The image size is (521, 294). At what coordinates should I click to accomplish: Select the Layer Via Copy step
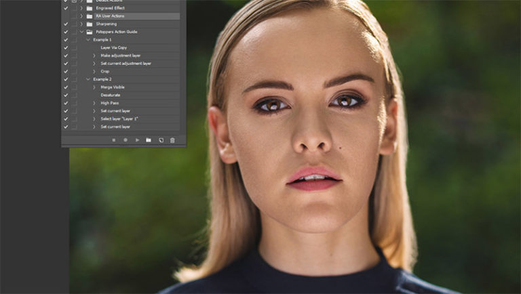(x=114, y=48)
